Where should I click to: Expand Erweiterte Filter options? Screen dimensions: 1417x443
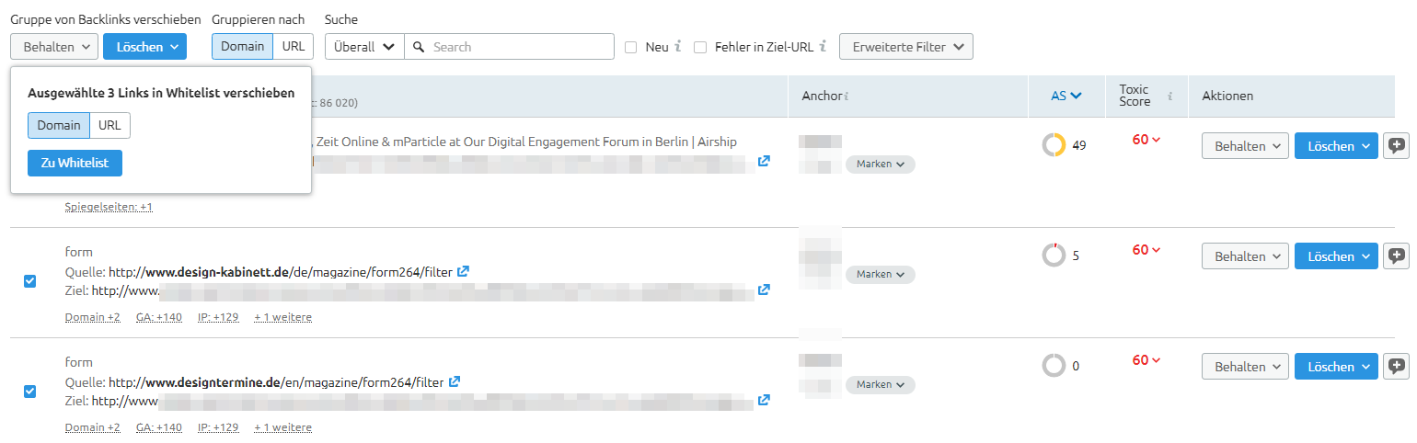point(906,46)
